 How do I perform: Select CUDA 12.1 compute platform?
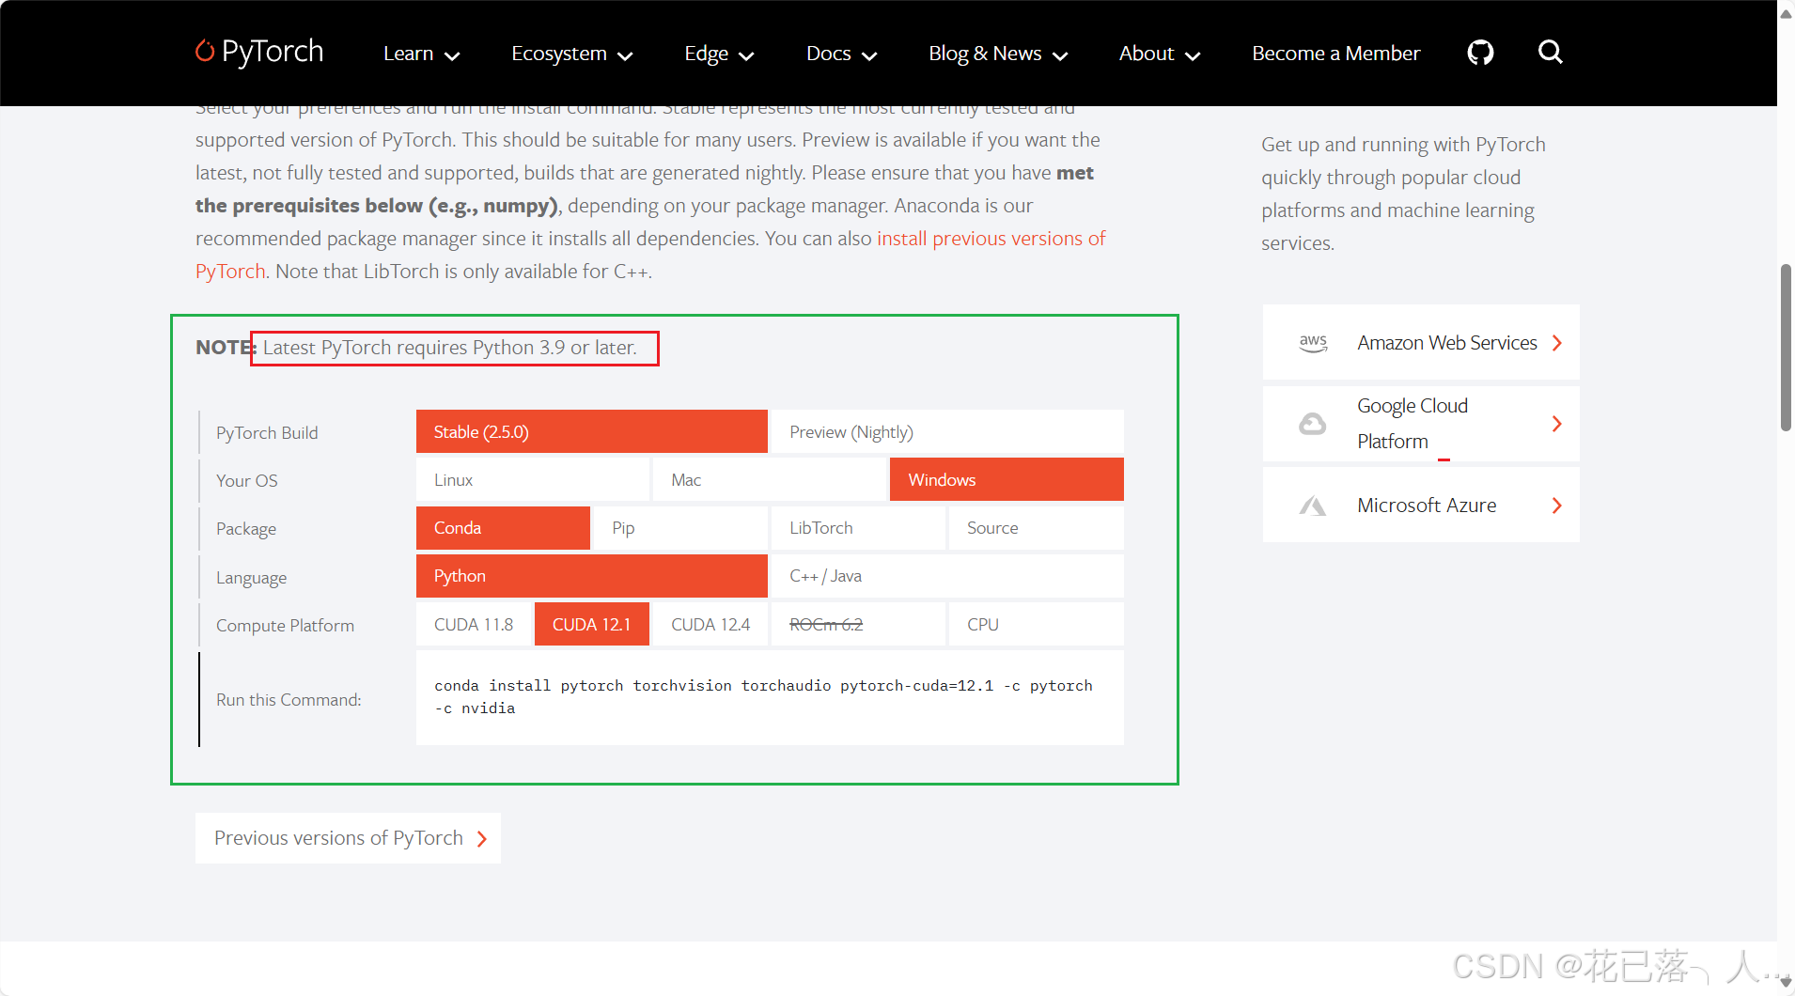click(592, 624)
